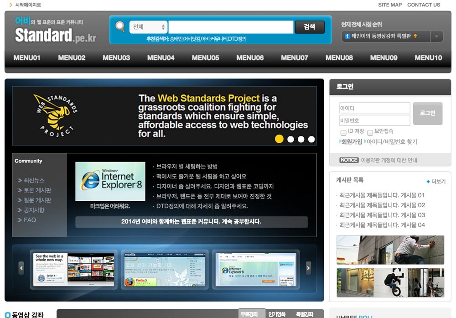The height and width of the screenshot is (318, 456).
Task: Open post 브라우저 별 세팅하는 방법
Action: coord(187,167)
